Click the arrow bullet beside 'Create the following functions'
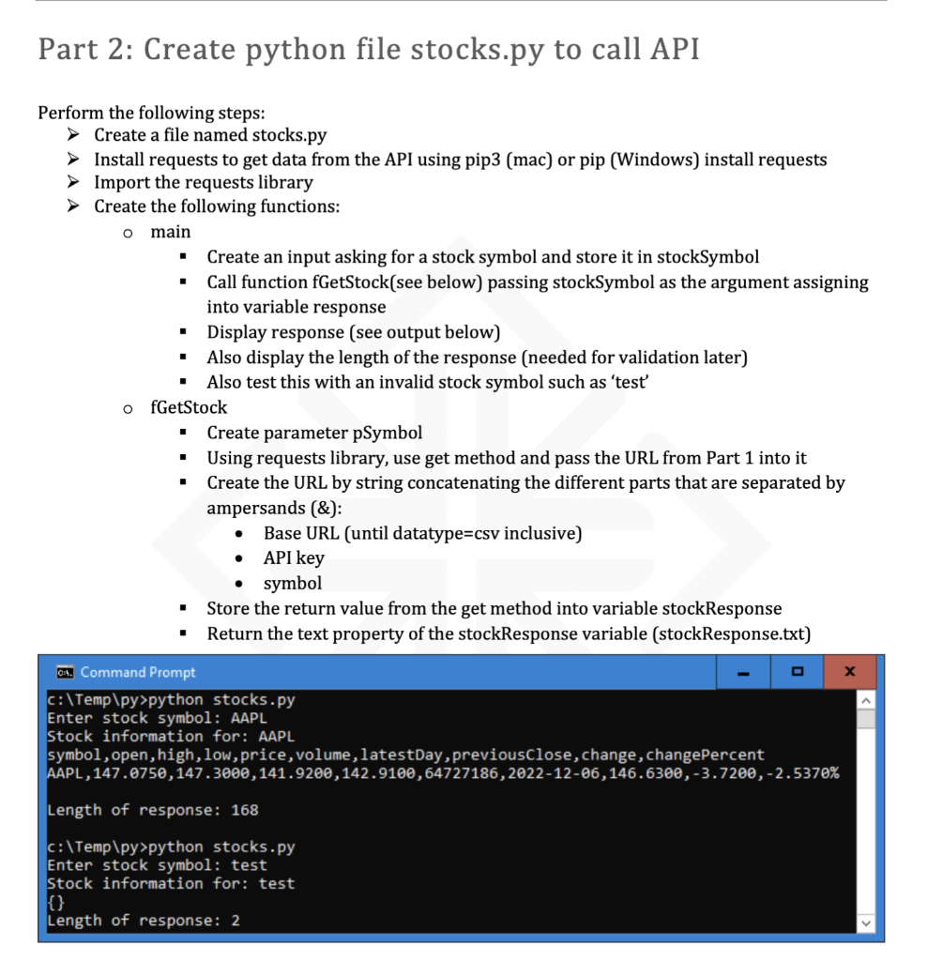Image resolution: width=928 pixels, height=961 pixels. pyautogui.click(x=72, y=206)
